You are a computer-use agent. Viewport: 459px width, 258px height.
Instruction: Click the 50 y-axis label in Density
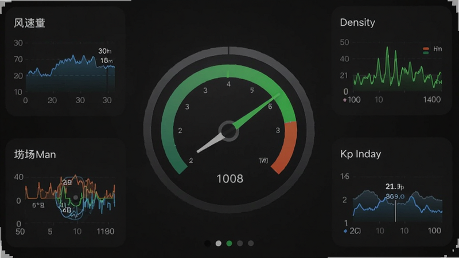coord(345,42)
